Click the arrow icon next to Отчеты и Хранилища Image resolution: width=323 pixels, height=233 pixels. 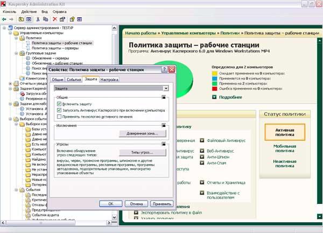click(202, 182)
